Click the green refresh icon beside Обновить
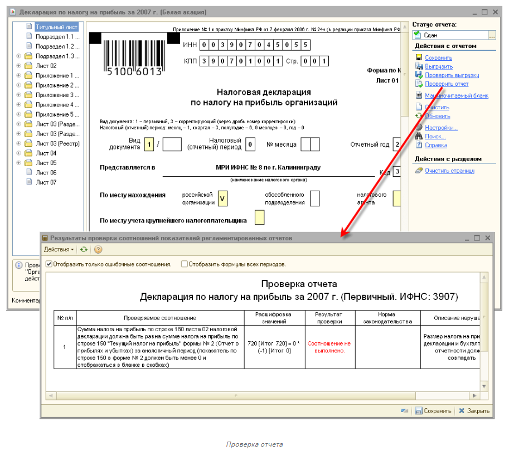 [x=419, y=116]
